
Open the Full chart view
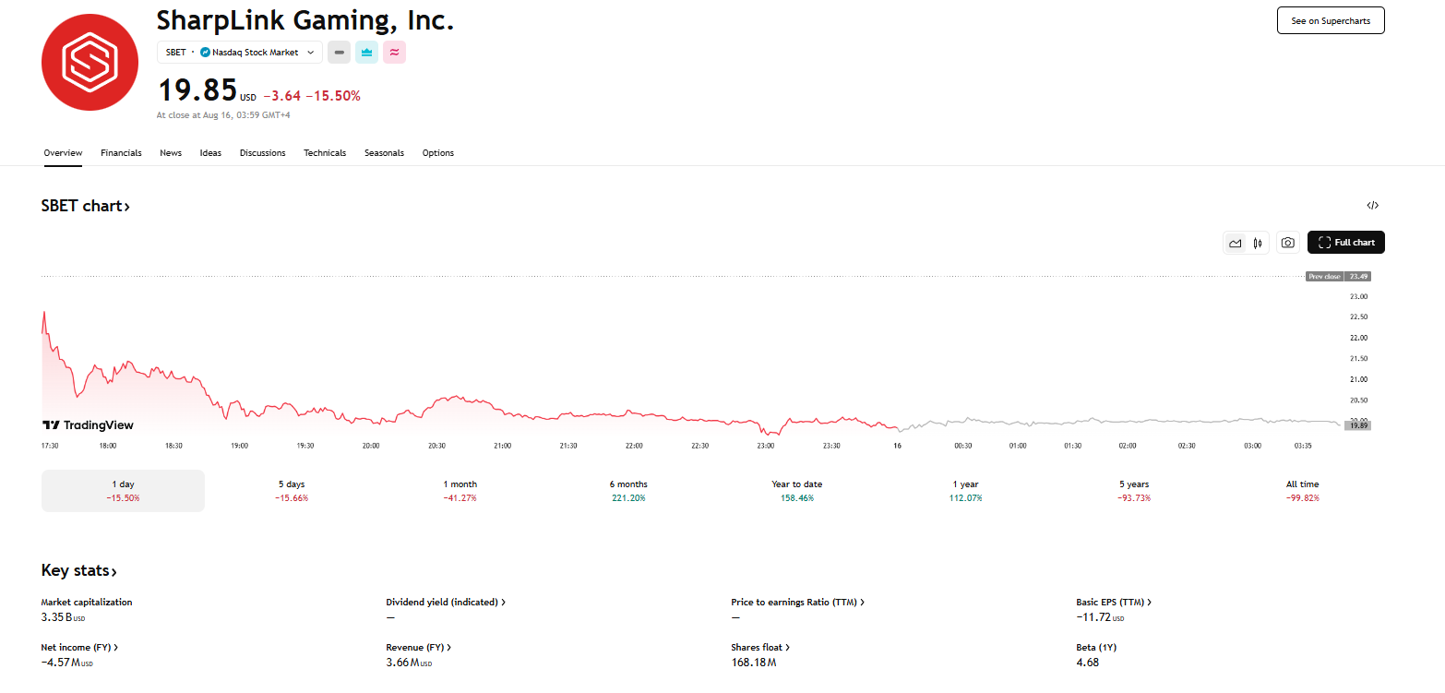[x=1345, y=243]
